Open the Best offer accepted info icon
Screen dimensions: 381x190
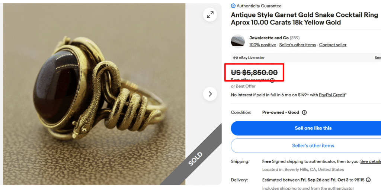coord(272,80)
